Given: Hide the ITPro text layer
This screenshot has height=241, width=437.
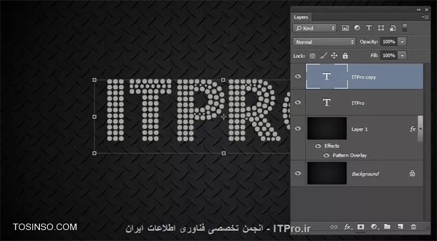Looking at the screenshot, I should click(x=298, y=102).
